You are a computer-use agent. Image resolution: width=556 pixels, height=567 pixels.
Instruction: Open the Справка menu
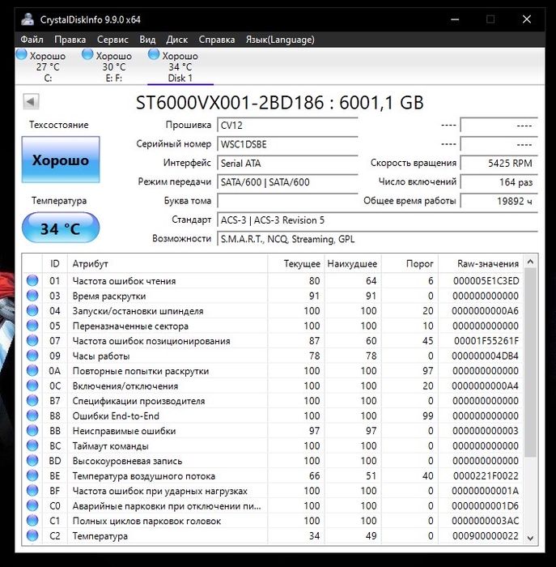click(x=217, y=40)
